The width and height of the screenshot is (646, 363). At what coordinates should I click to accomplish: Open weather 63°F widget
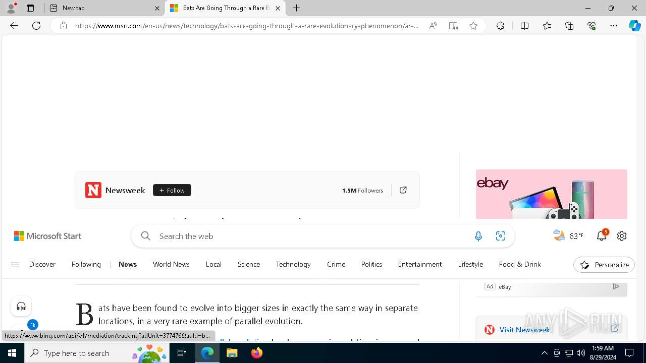(568, 235)
